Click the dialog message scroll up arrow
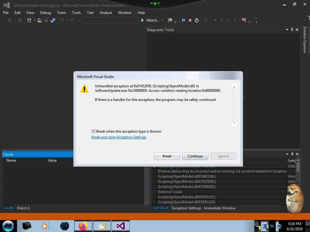This screenshot has height=232, width=310. pyautogui.click(x=234, y=87)
